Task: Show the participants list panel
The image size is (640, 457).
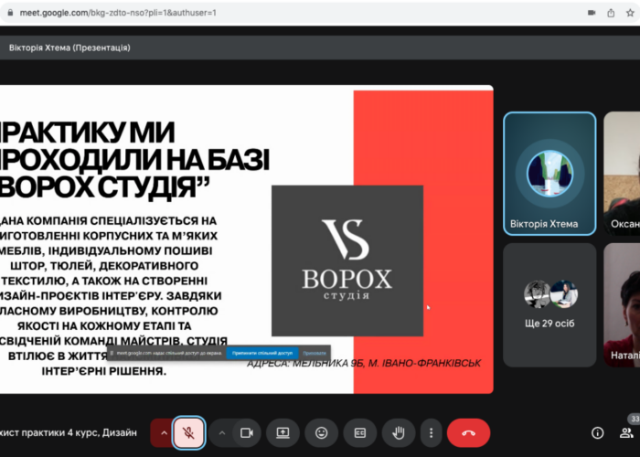Action: pos(627,432)
